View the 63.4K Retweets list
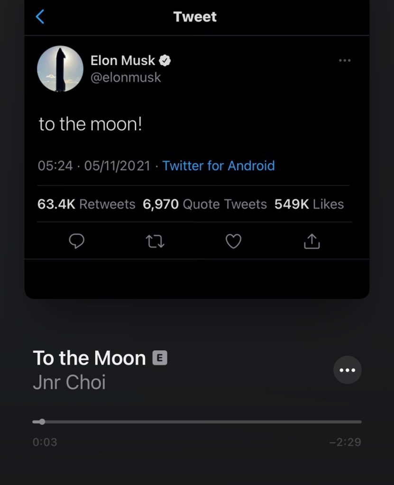This screenshot has height=485, width=394. (86, 204)
